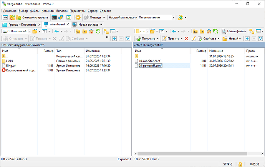Click the Synchronize Browsing icon with orange arrows
The width and height of the screenshot is (265, 167).
point(12,17)
